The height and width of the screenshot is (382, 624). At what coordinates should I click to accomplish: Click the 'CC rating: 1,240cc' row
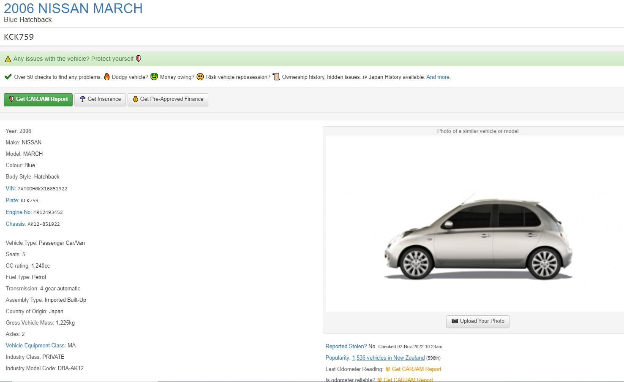coord(28,266)
